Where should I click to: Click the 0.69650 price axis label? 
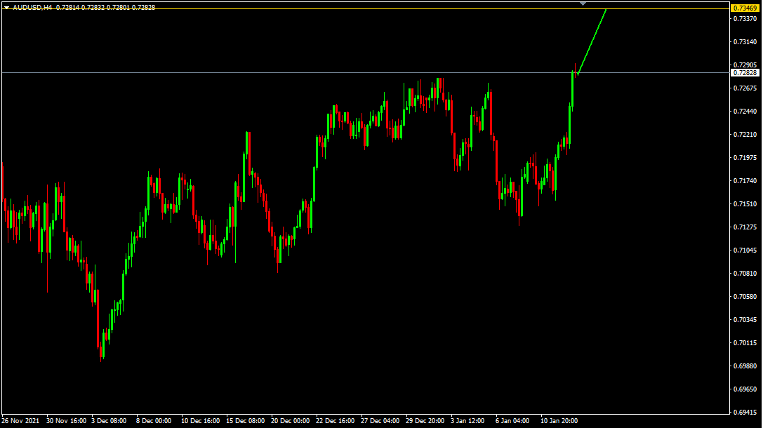(x=745, y=389)
